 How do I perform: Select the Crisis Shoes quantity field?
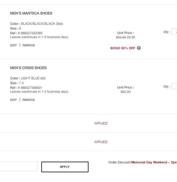tap(174, 86)
